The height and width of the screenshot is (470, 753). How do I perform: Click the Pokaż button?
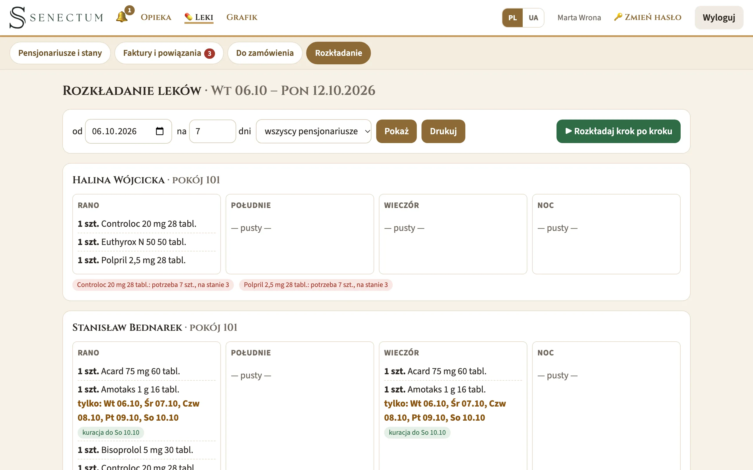point(397,131)
